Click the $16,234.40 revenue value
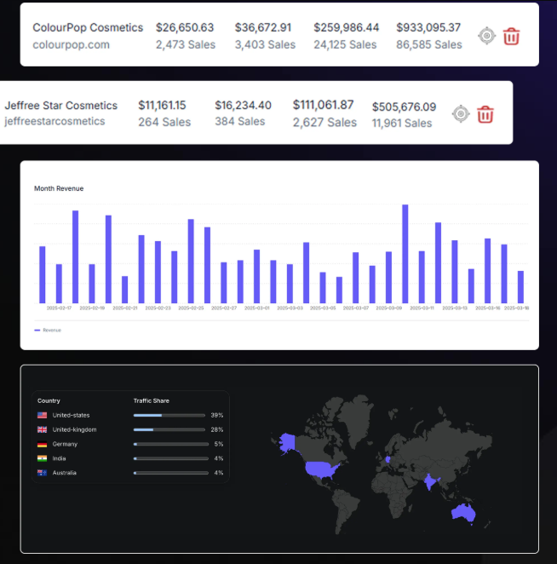 [x=243, y=106]
